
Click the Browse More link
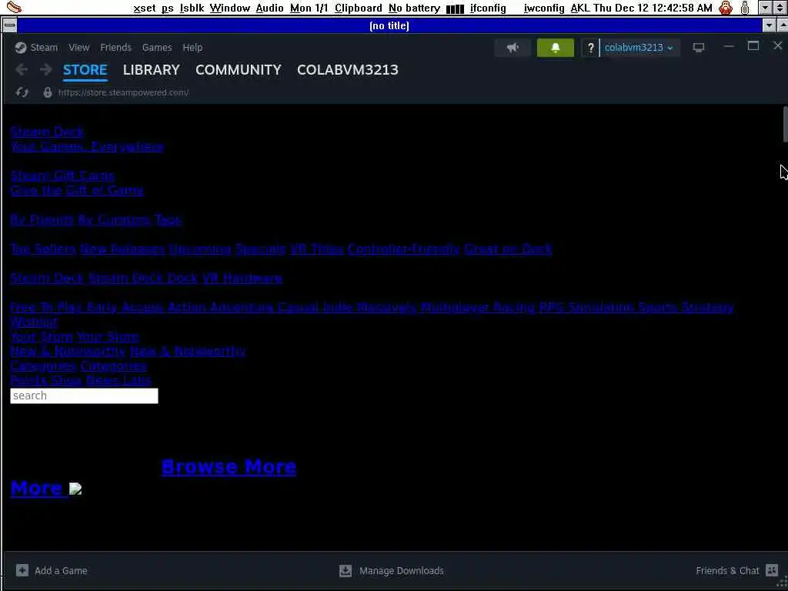(229, 466)
